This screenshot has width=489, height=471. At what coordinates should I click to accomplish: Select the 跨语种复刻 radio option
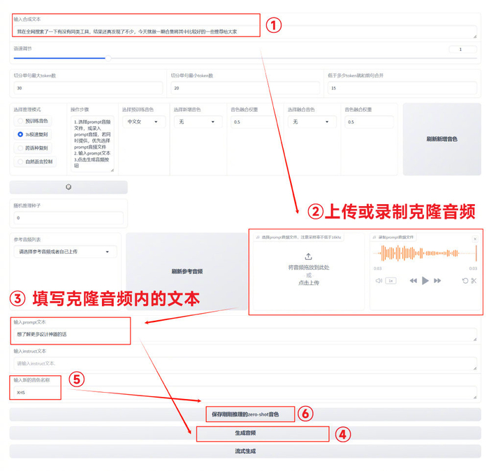[x=33, y=148]
